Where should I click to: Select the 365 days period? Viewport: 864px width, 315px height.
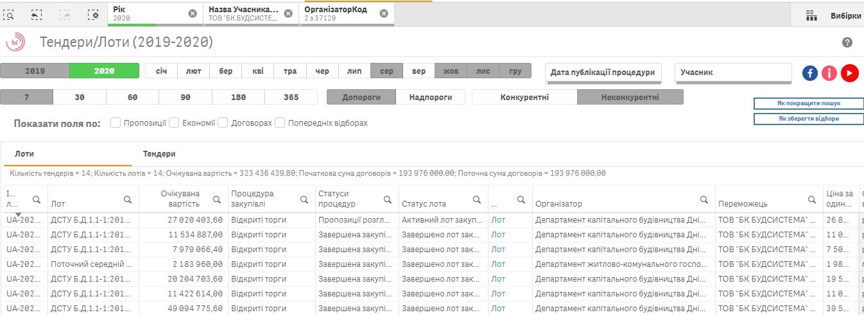point(291,98)
